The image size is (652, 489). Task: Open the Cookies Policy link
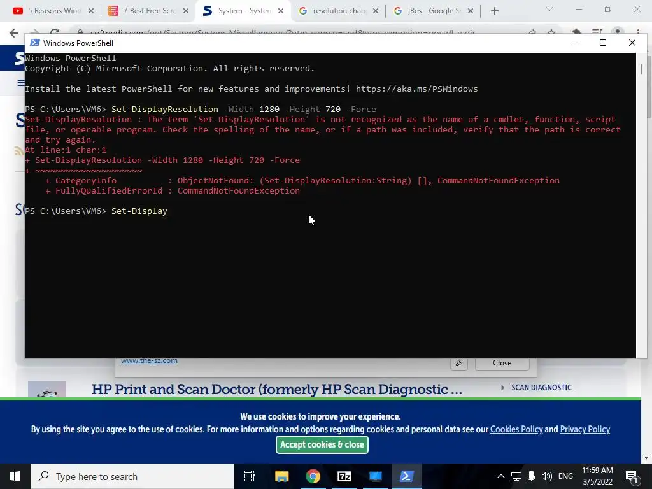(x=516, y=429)
